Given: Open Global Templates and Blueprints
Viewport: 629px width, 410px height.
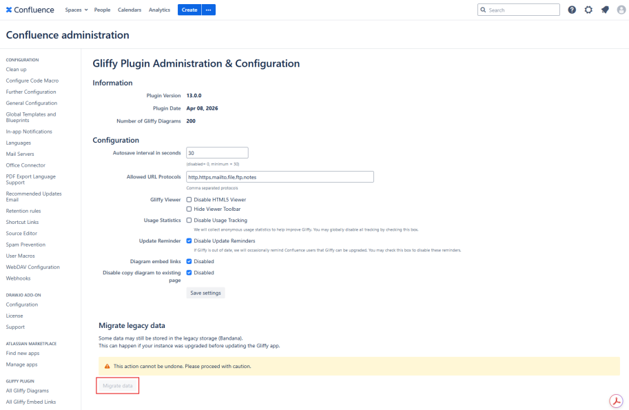Looking at the screenshot, I should [31, 117].
